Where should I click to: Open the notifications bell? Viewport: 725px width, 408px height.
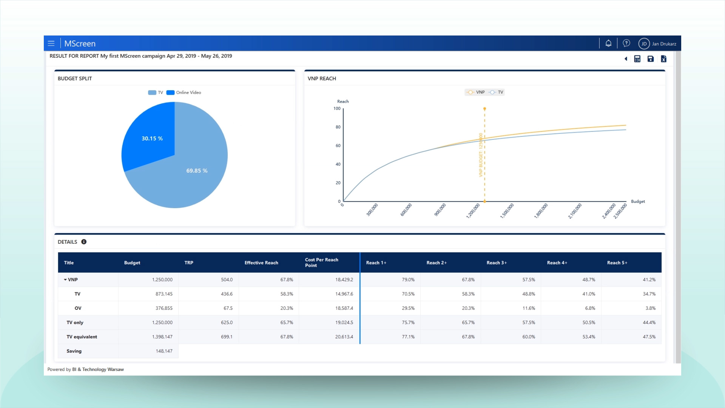(x=608, y=43)
